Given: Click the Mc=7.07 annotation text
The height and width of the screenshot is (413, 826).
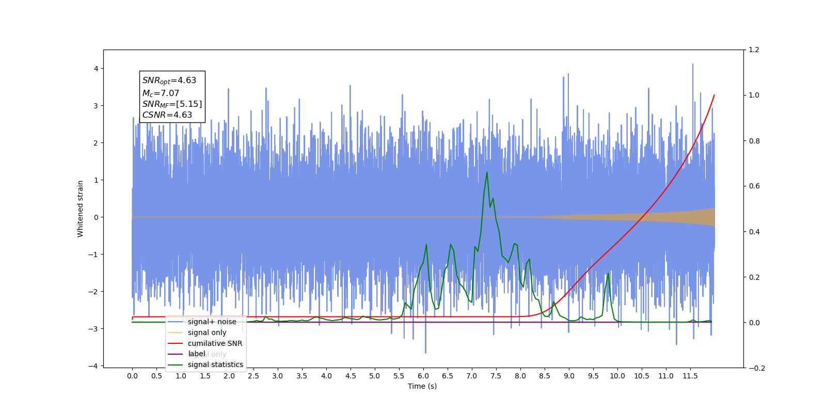Looking at the screenshot, I should click(161, 93).
